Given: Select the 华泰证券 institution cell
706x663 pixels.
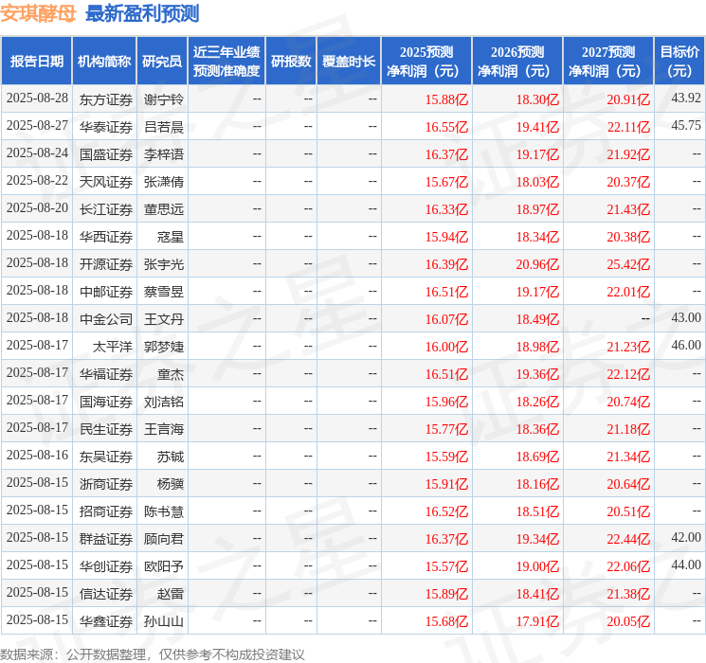Looking at the screenshot, I should pos(106,127).
